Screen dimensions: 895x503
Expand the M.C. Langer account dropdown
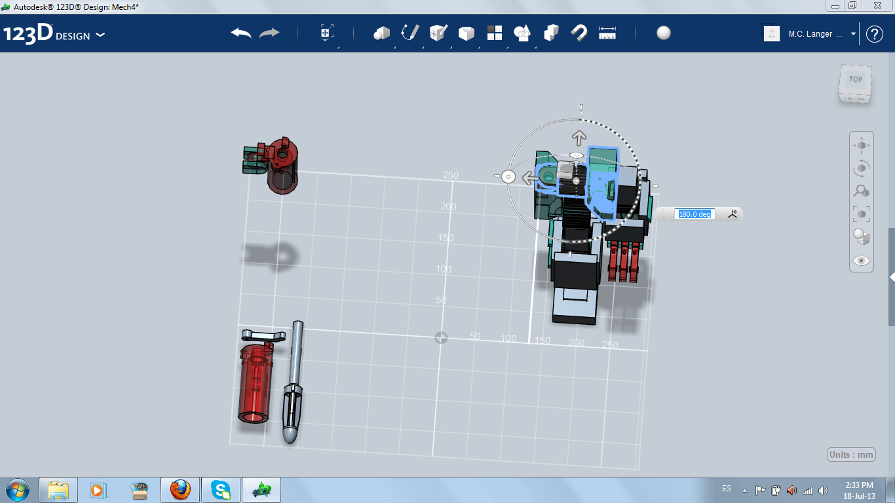(x=853, y=34)
